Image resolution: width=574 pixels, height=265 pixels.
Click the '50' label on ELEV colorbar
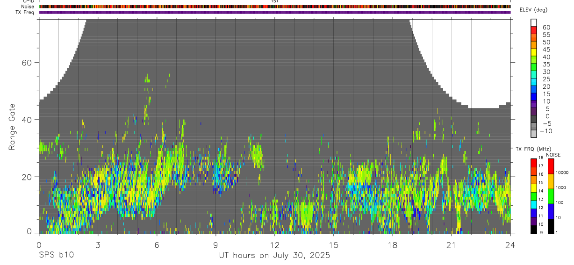point(546,42)
